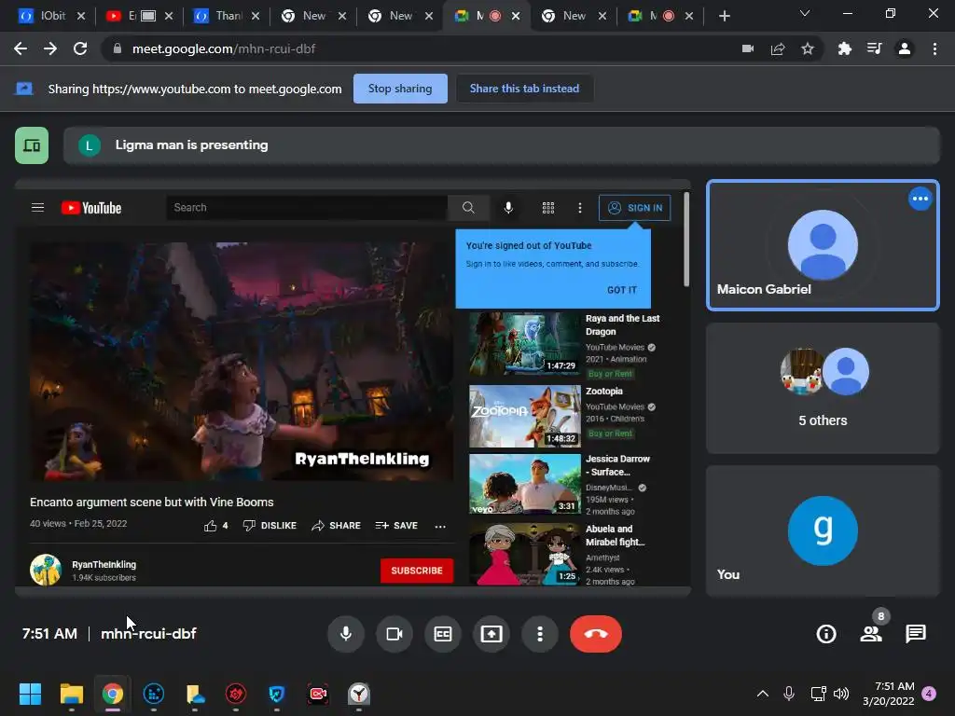The height and width of the screenshot is (716, 955).
Task: Go back in browser history
Action: point(21,48)
